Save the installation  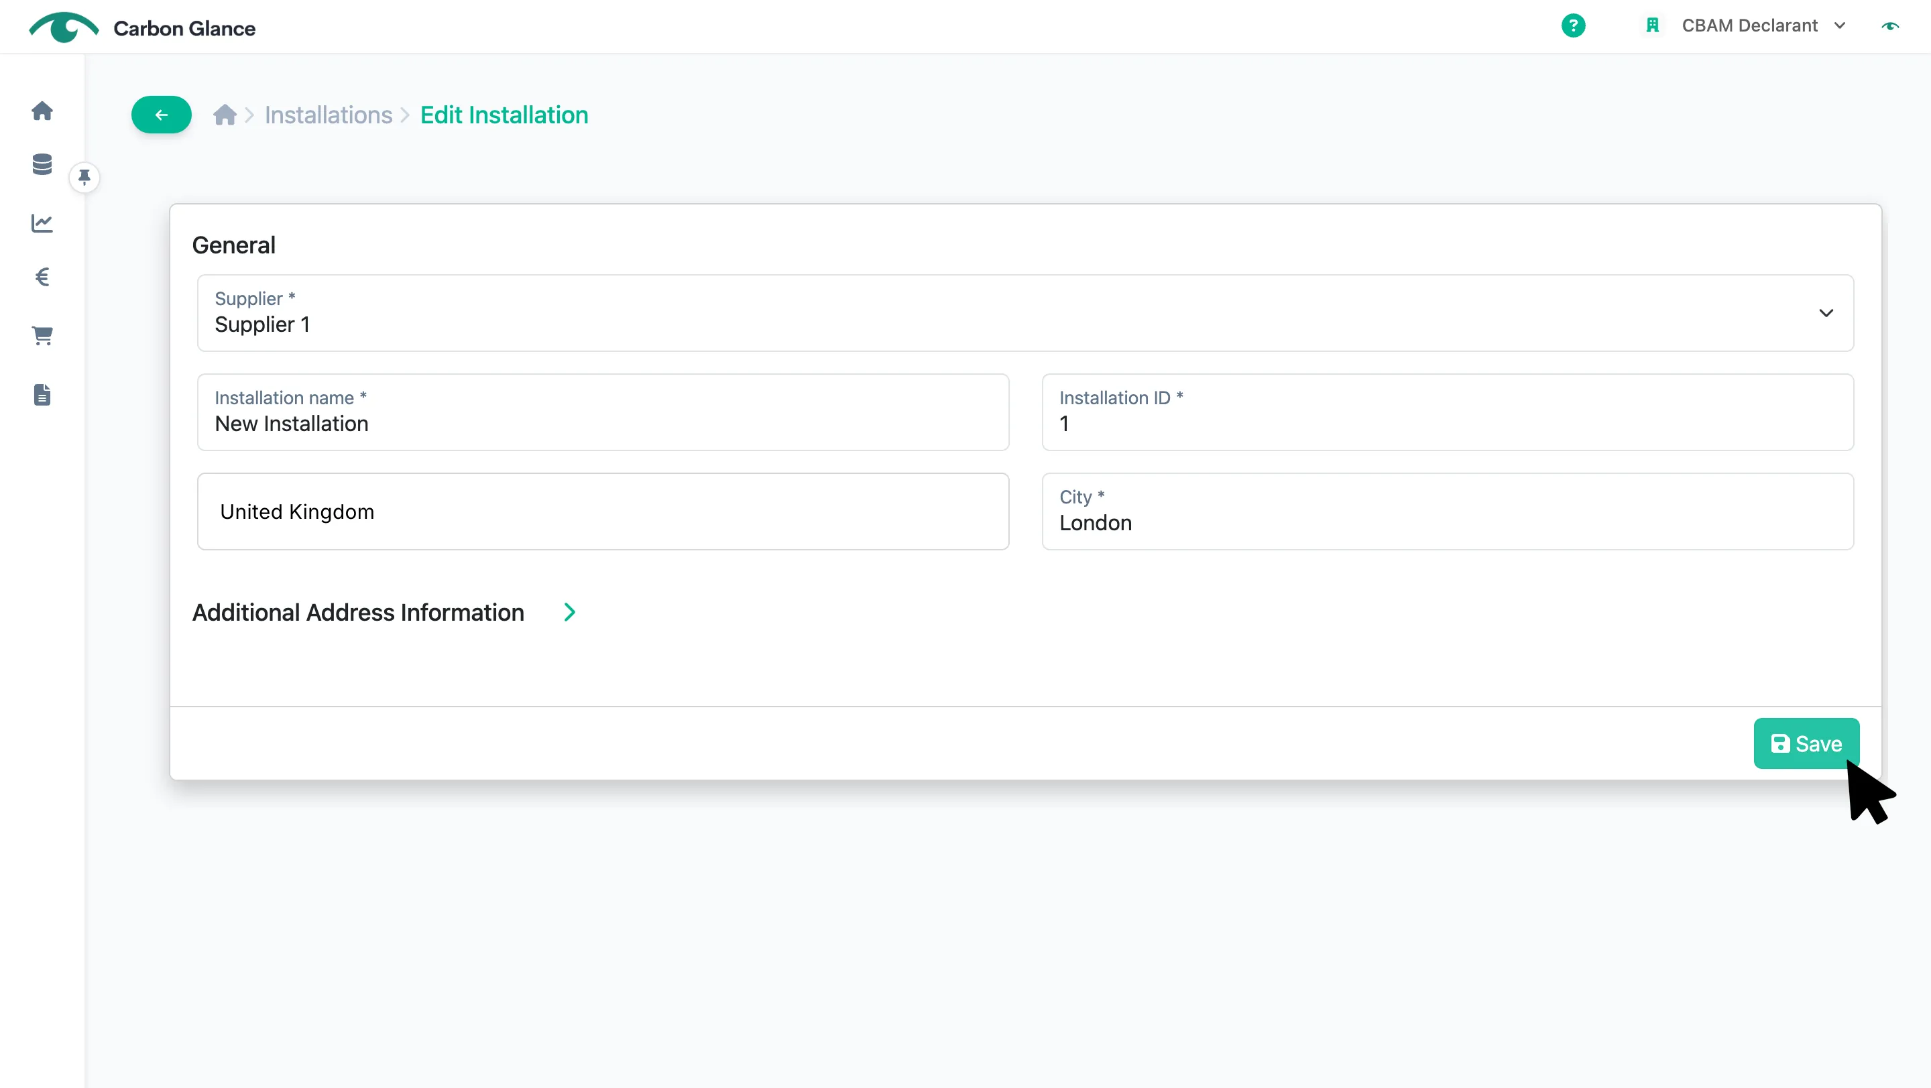(x=1806, y=743)
